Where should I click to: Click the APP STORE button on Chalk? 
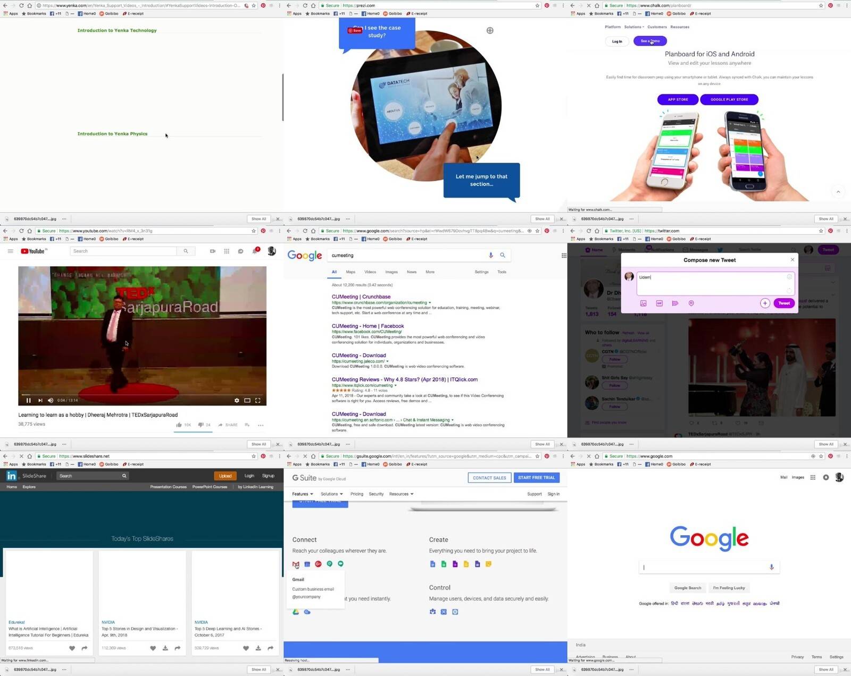pyautogui.click(x=678, y=99)
